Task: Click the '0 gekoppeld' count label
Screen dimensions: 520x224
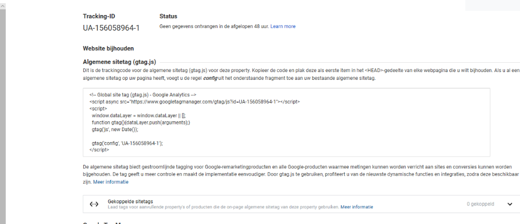Action: [x=480, y=204]
